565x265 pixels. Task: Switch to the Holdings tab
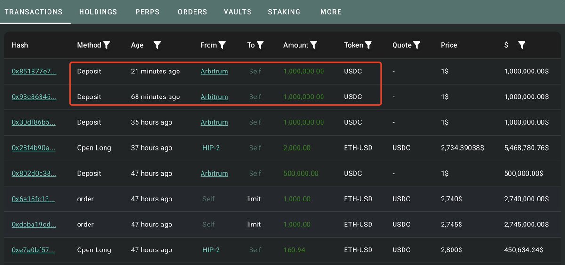pos(98,12)
